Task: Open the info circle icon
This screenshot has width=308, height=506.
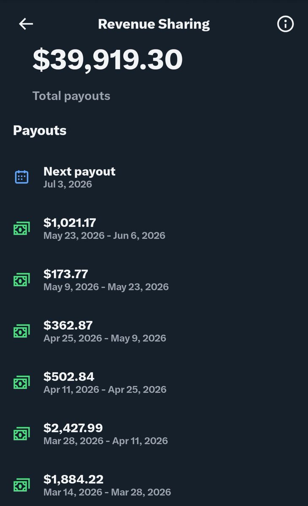Action: [x=285, y=24]
